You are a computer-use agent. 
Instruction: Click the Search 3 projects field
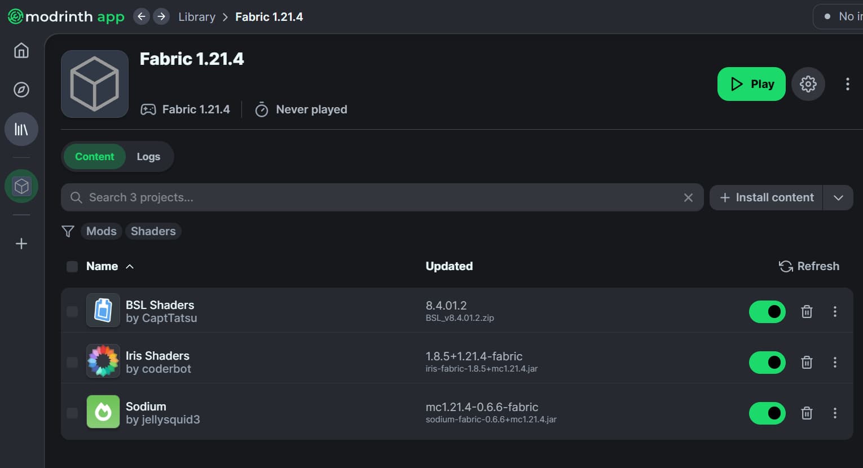point(382,197)
